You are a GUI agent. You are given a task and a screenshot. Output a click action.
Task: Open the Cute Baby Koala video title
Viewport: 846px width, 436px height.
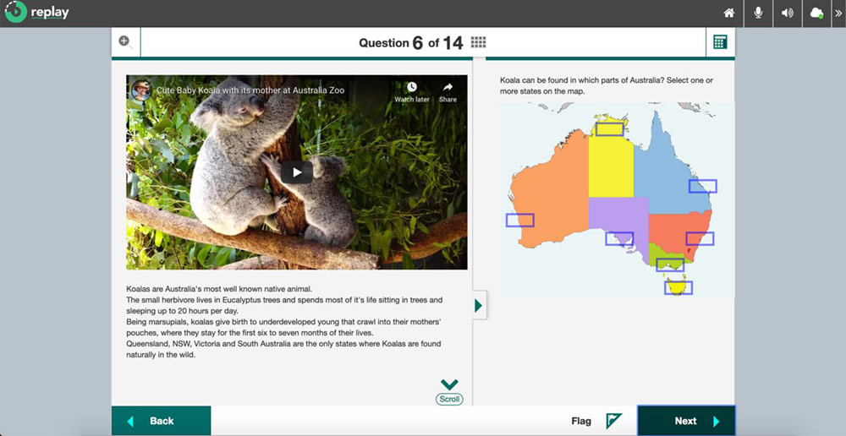[x=250, y=90]
